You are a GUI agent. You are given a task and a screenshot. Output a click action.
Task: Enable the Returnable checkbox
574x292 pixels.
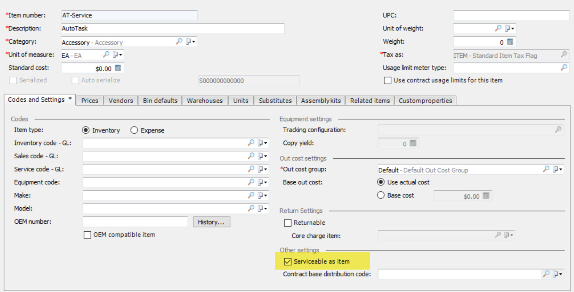click(x=288, y=223)
